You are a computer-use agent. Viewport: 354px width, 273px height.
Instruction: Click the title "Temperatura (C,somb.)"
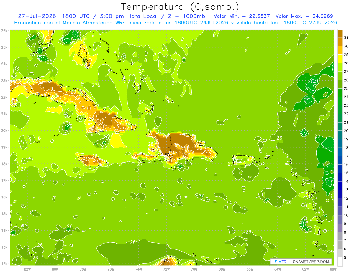click(x=180, y=7)
